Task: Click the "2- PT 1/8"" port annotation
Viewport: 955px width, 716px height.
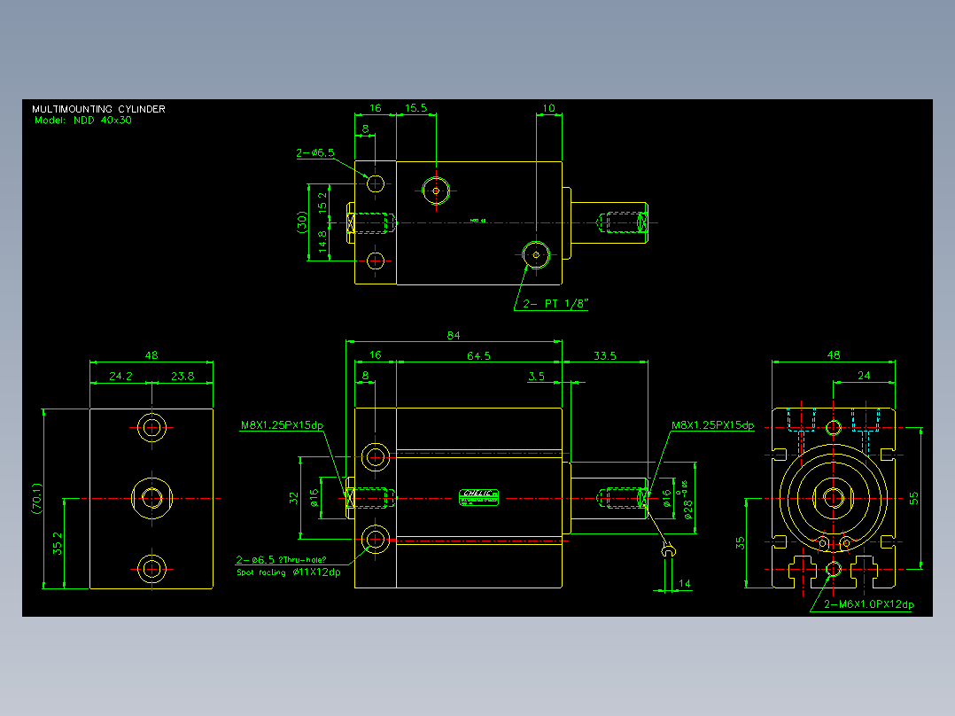Action: 555,303
